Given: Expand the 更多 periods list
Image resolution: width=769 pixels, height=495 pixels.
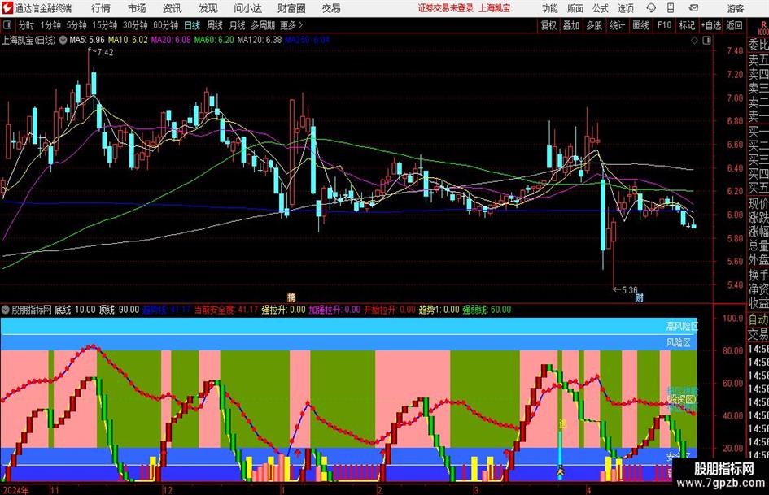Looking at the screenshot, I should click(291, 25).
